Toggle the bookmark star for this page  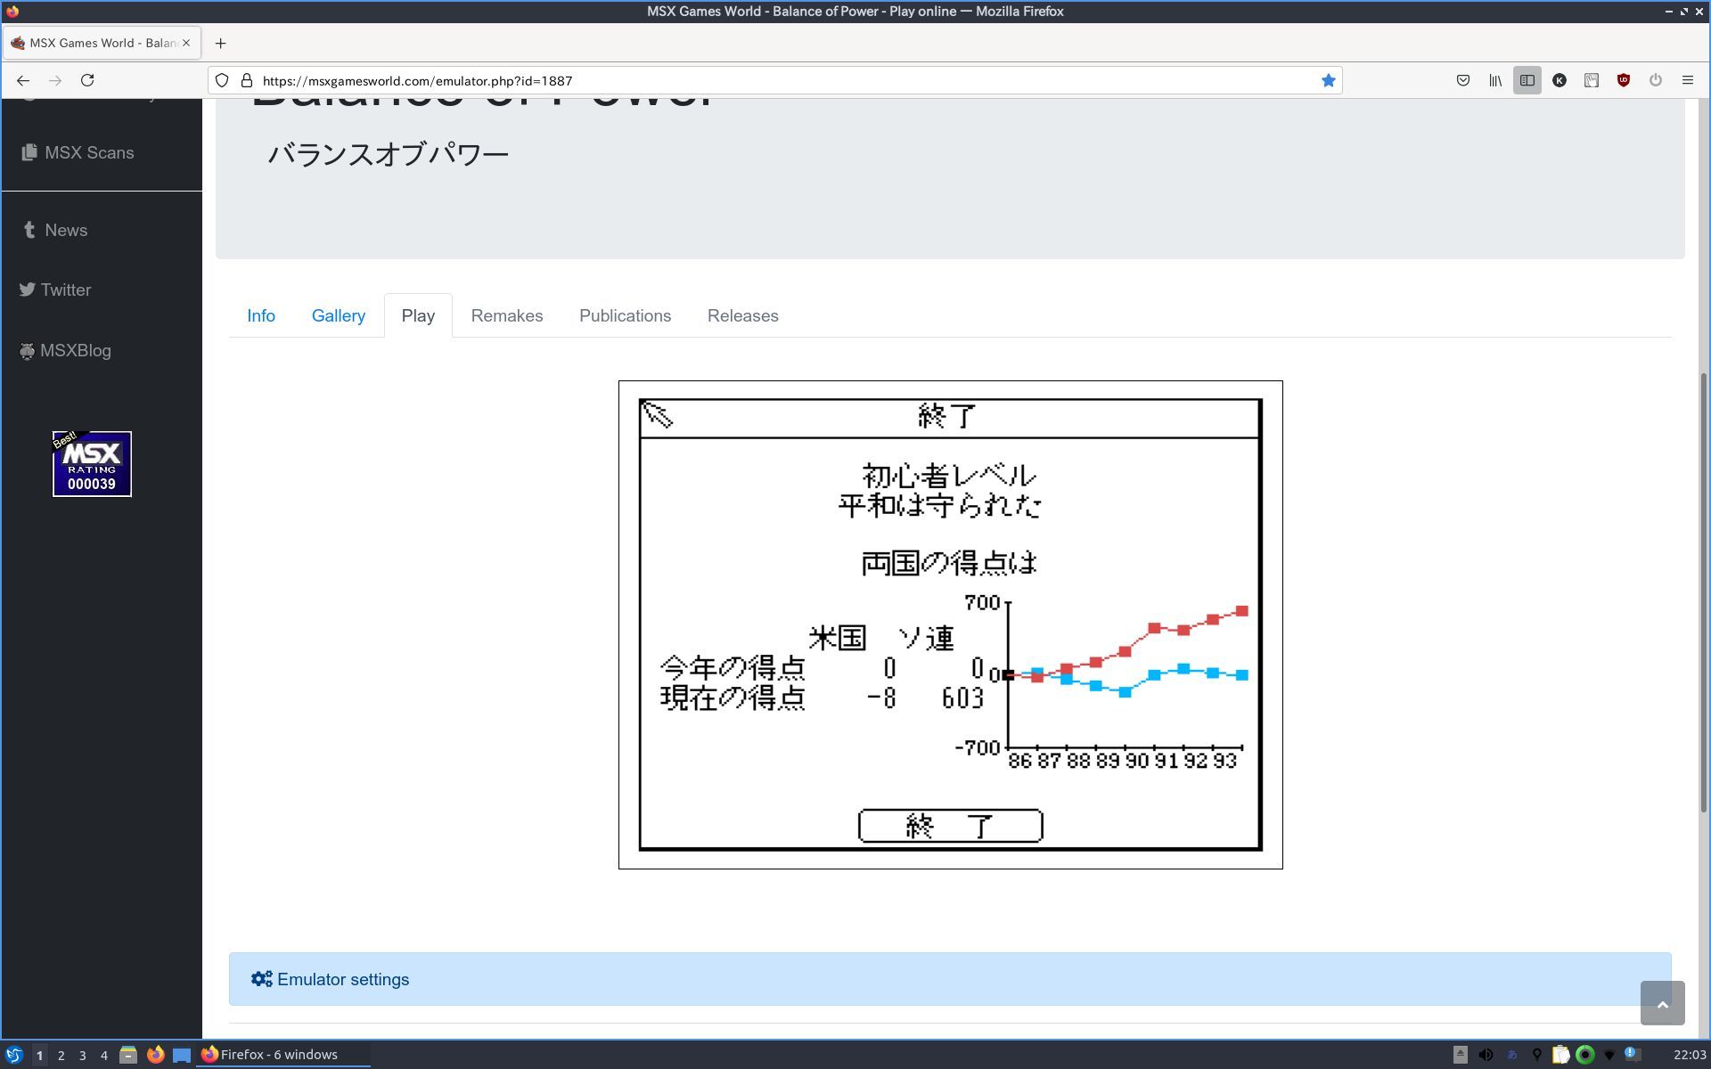pos(1328,80)
